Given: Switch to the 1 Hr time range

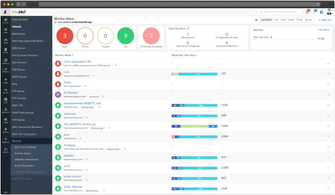Looking at the screenshot, I should click(x=276, y=20).
